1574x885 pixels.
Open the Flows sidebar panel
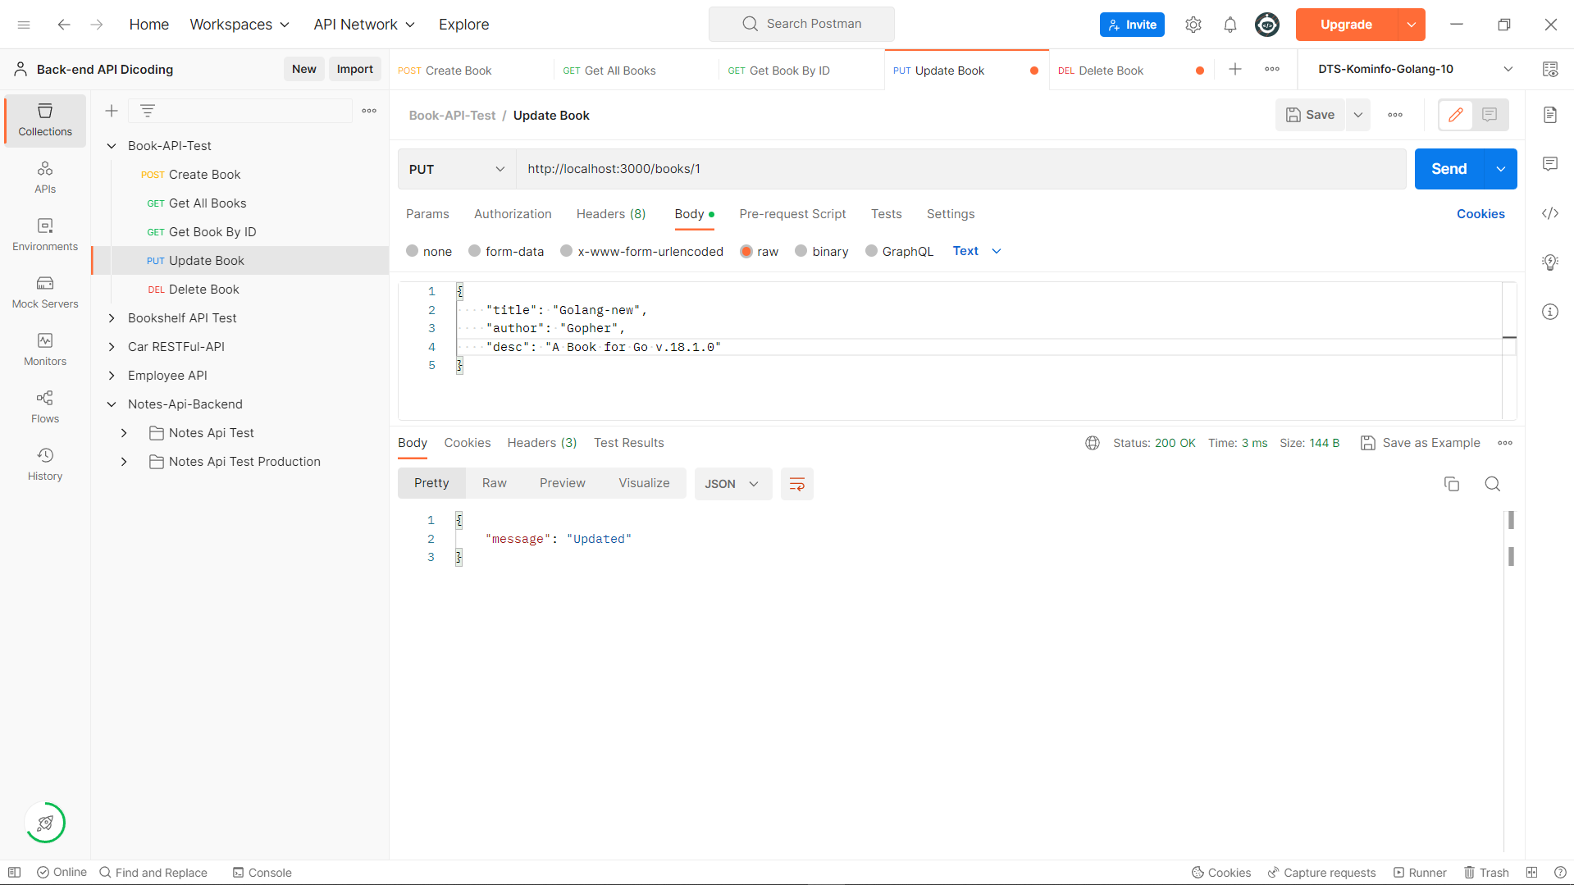(45, 407)
